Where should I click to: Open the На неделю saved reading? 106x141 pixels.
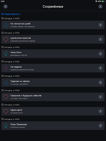coord(53,68)
